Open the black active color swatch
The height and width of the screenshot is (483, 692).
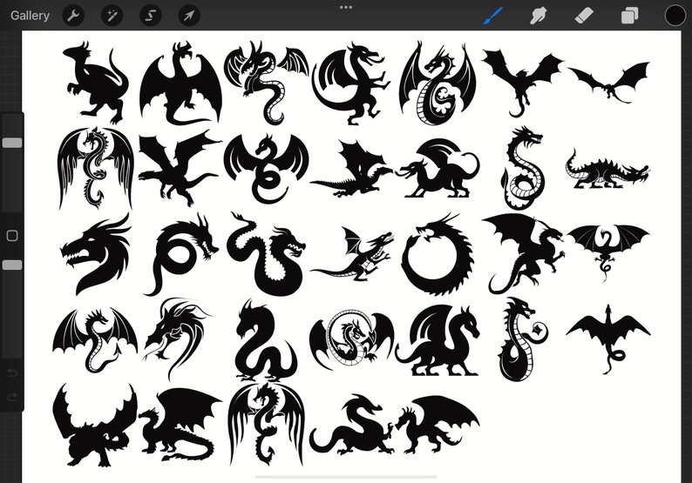point(675,16)
